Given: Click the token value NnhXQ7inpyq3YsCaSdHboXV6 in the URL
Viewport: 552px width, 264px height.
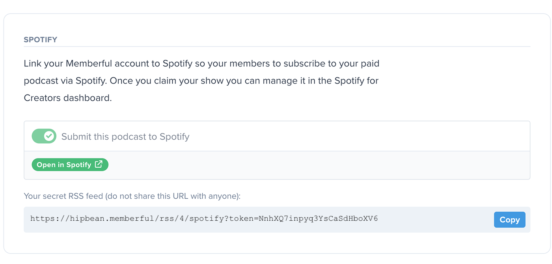Looking at the screenshot, I should click(318, 218).
